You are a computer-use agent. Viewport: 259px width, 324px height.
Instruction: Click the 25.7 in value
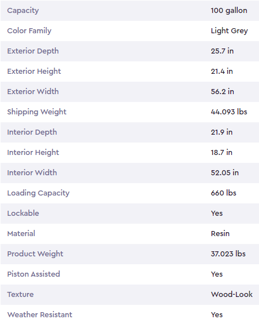(222, 51)
